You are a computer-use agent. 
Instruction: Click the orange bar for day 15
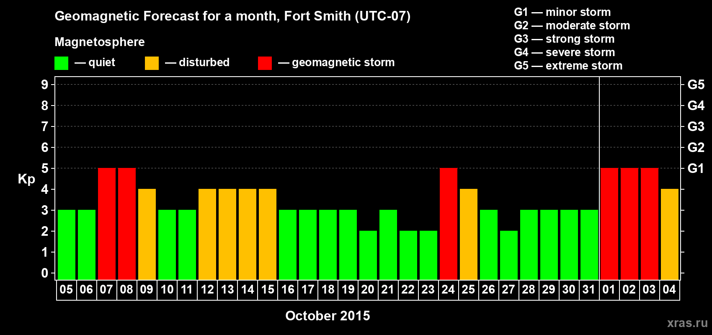click(268, 234)
